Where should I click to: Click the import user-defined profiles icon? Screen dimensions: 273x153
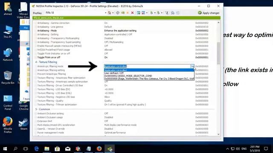(x=158, y=13)
